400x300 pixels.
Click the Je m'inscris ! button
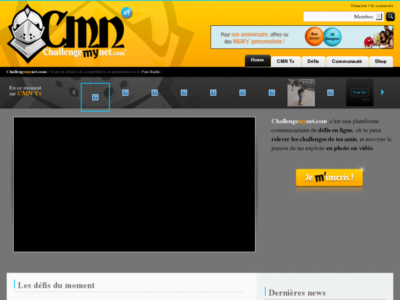click(x=329, y=177)
